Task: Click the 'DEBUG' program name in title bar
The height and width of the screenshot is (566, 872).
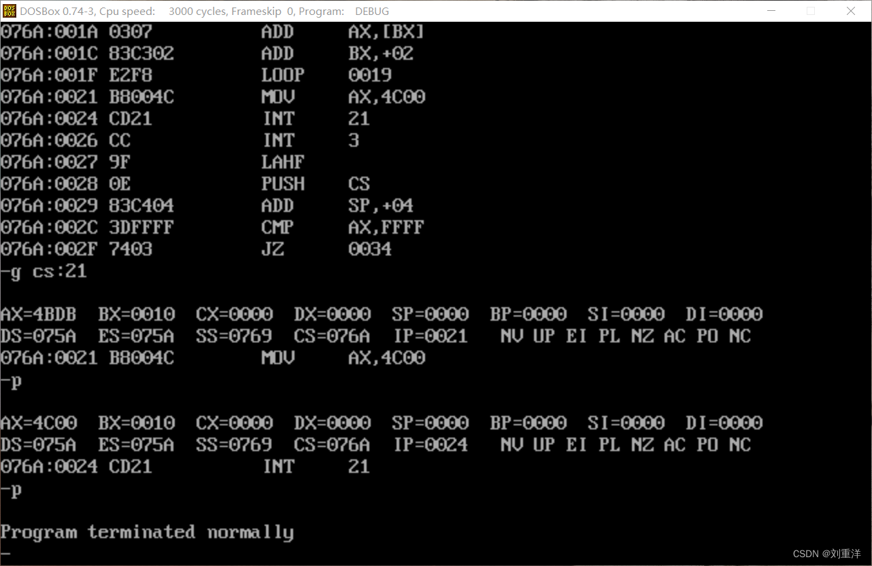Action: [x=372, y=11]
